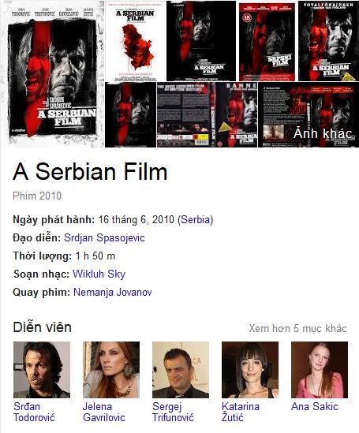Open the Katarina Žutić name link
The height and width of the screenshot is (433, 359).
coord(241,412)
